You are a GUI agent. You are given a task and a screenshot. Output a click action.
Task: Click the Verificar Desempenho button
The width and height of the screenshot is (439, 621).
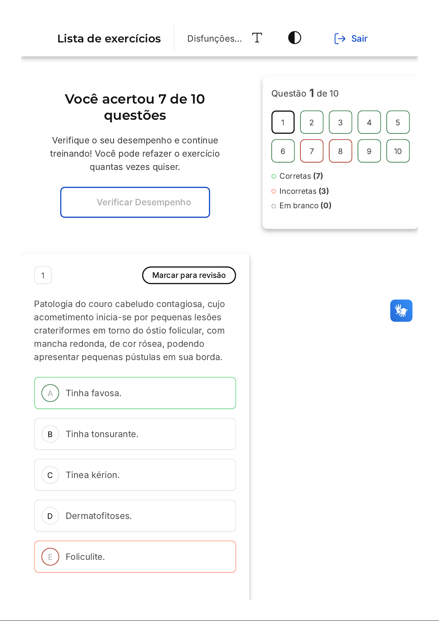point(135,202)
